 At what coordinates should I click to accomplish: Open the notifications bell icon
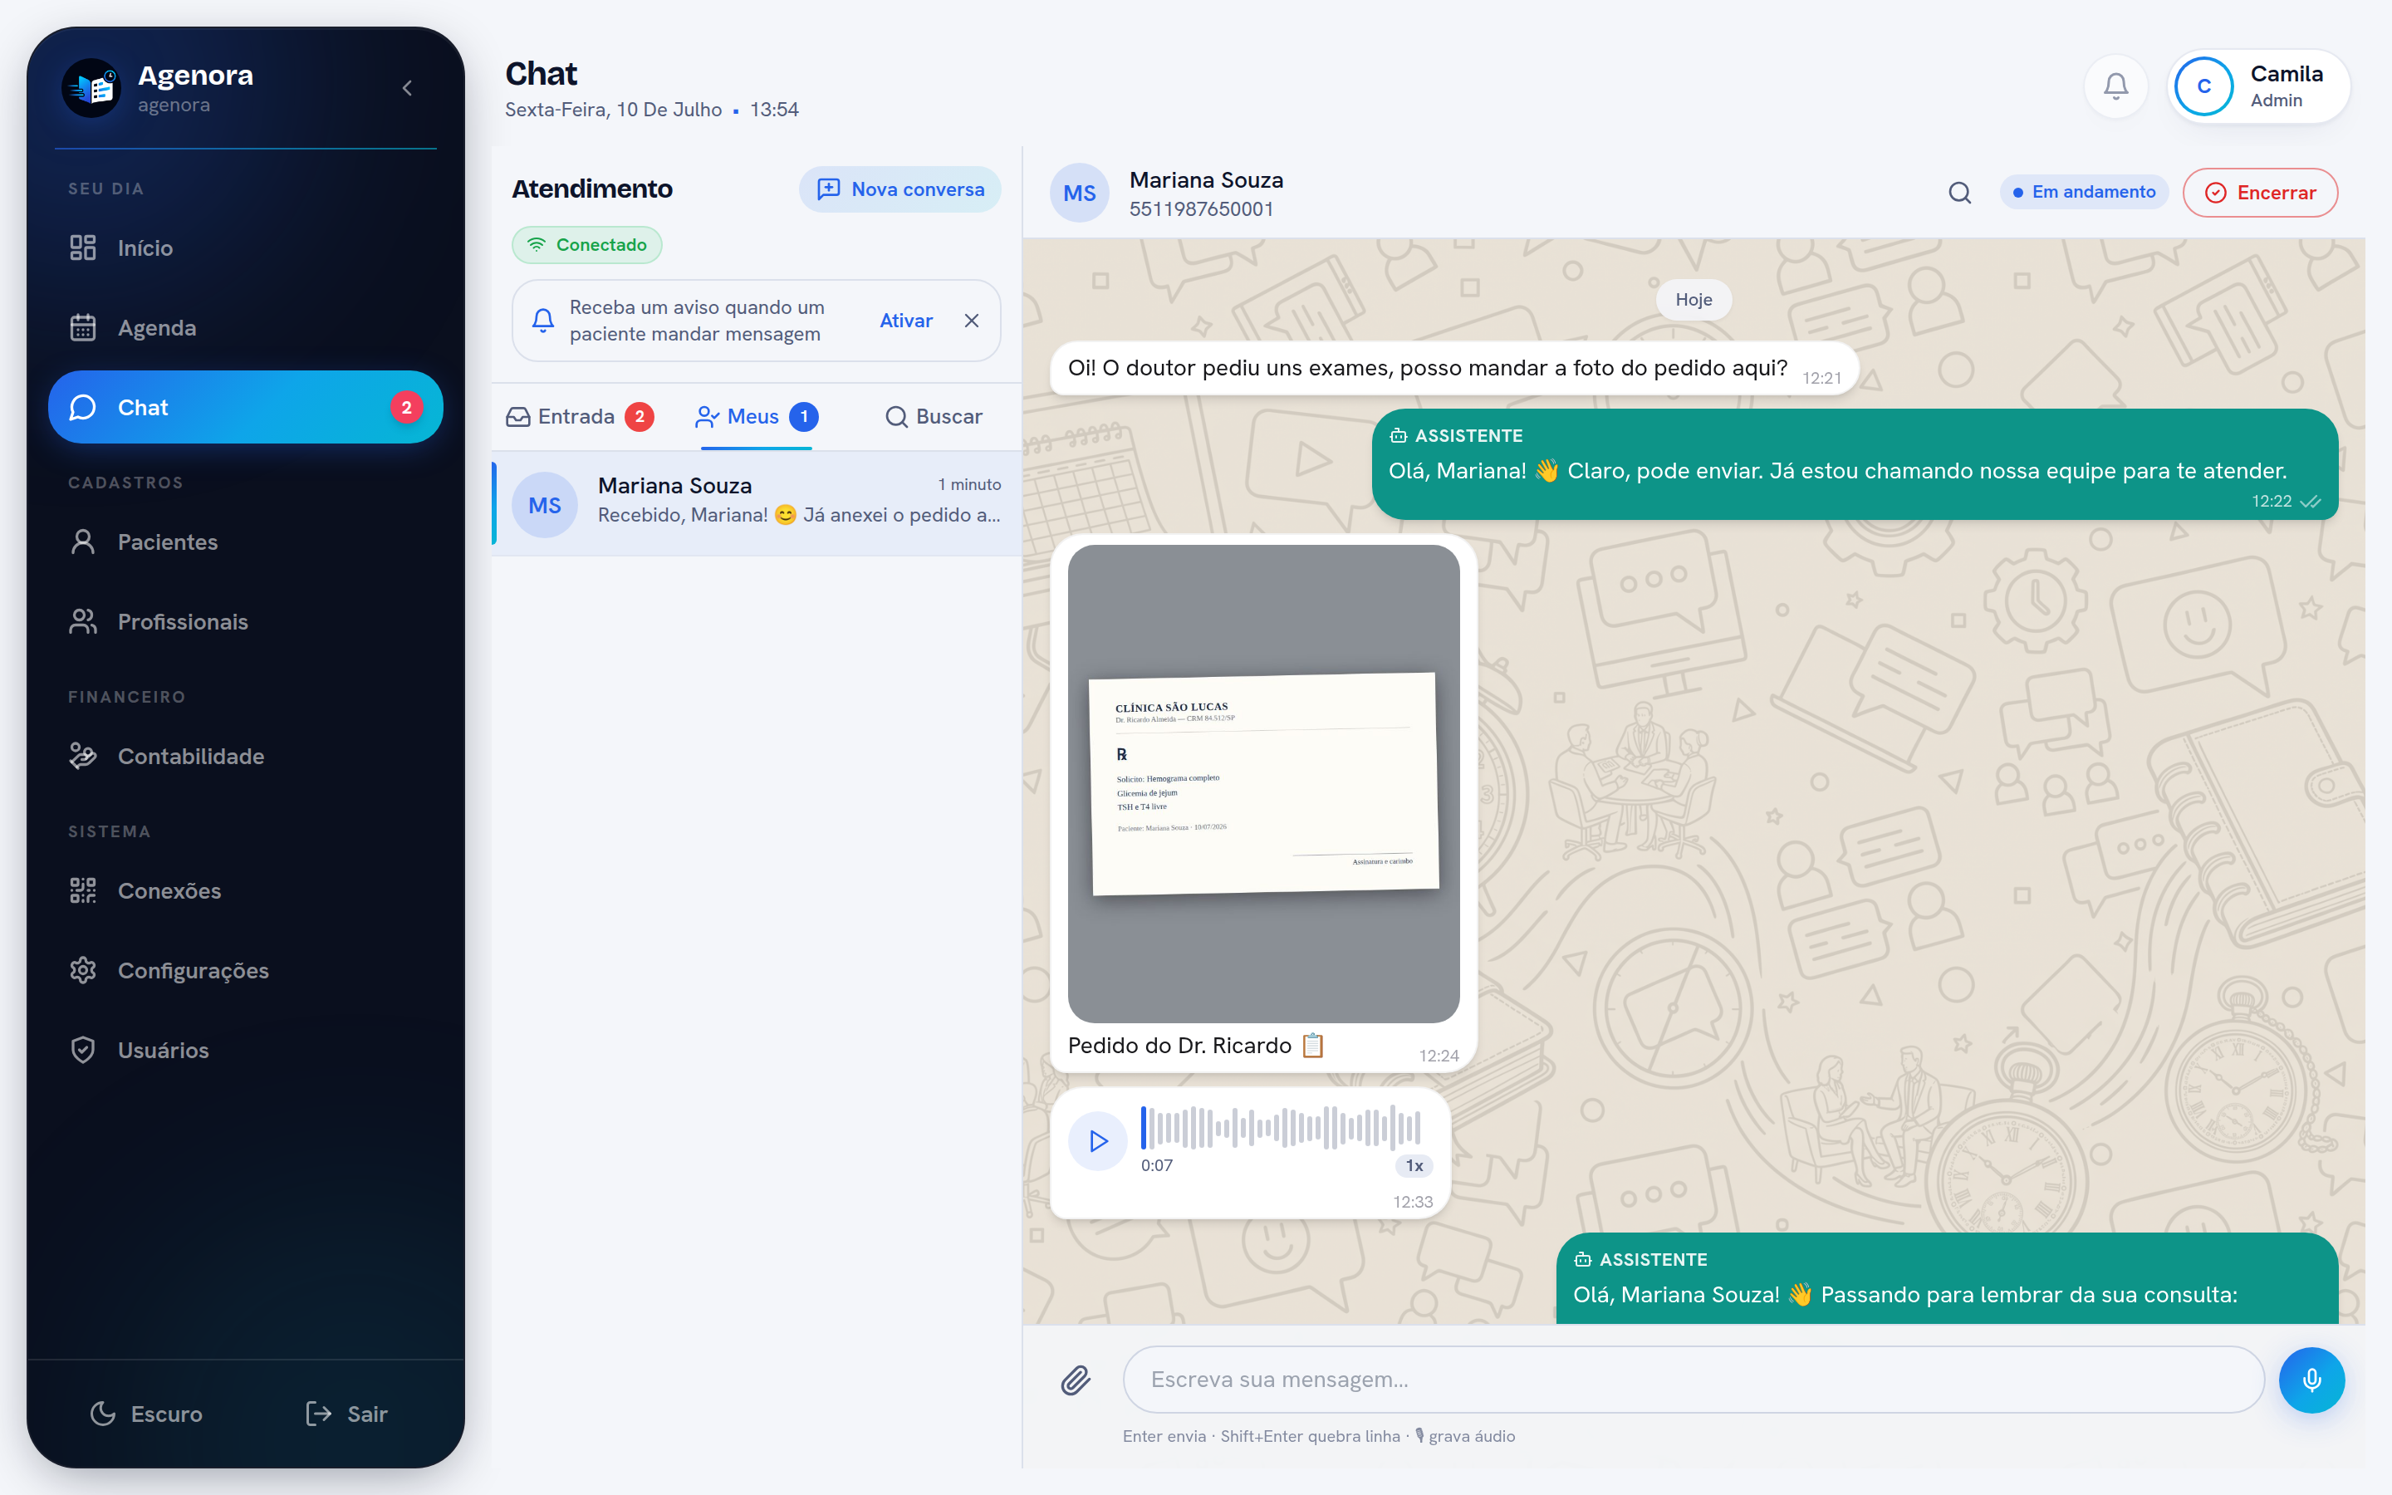[2115, 87]
